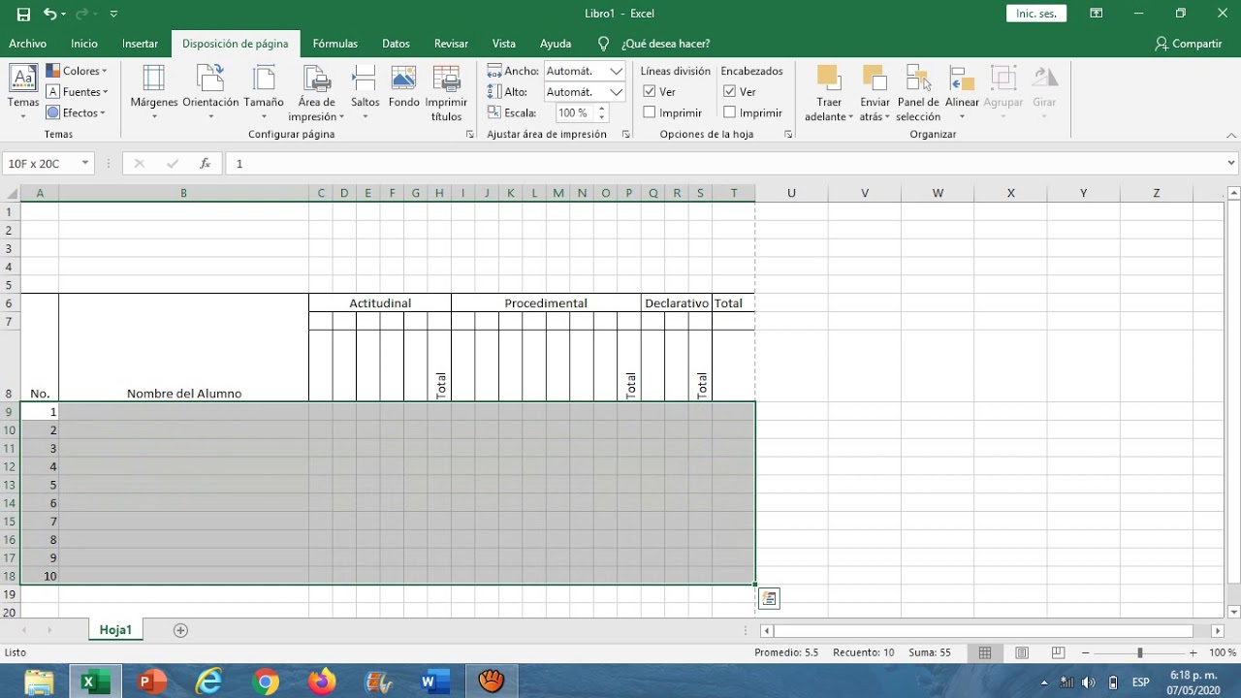Open the Márgenes margins menu

click(x=154, y=92)
